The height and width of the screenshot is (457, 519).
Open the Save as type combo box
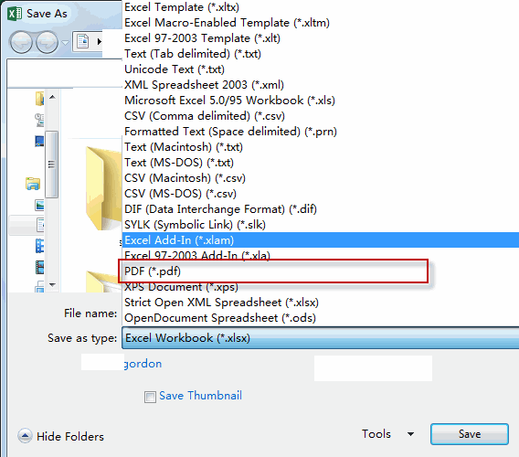point(321,338)
